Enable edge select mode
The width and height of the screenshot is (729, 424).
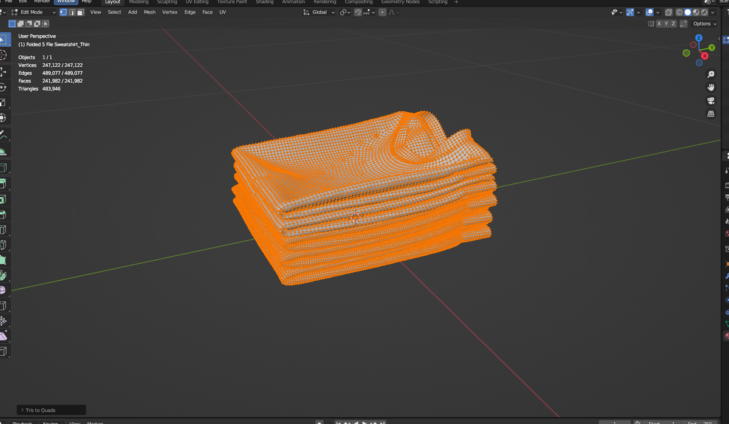coord(72,12)
